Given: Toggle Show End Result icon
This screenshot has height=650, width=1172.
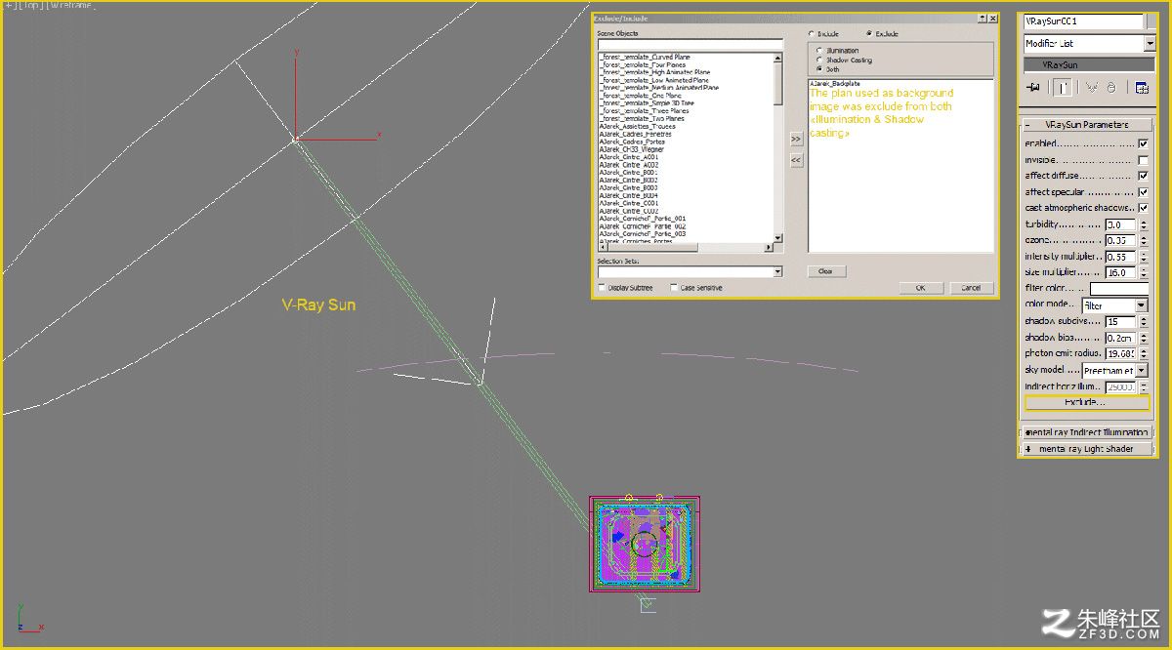Looking at the screenshot, I should click(1063, 87).
